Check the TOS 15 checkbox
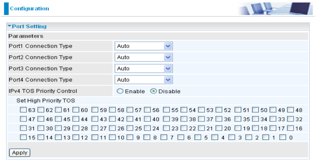This screenshot has height=165, width=316. (x=23, y=137)
